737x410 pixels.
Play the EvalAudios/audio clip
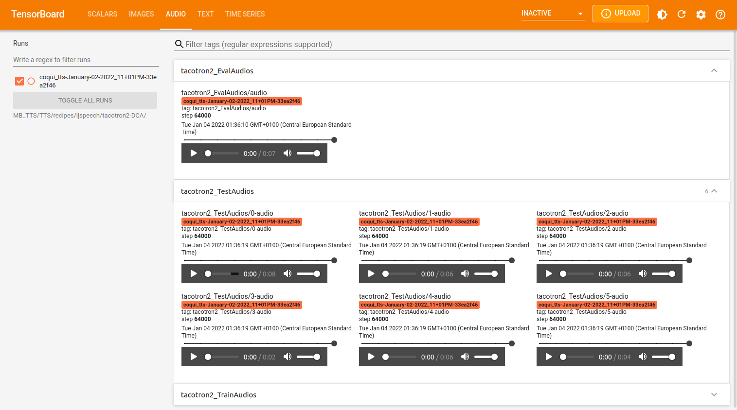coord(194,153)
